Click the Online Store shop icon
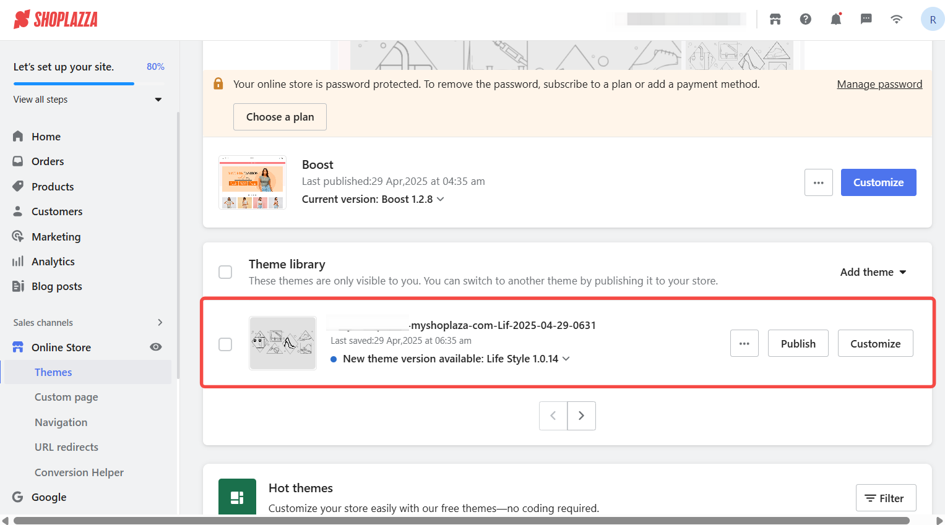The image size is (945, 525). click(x=18, y=347)
